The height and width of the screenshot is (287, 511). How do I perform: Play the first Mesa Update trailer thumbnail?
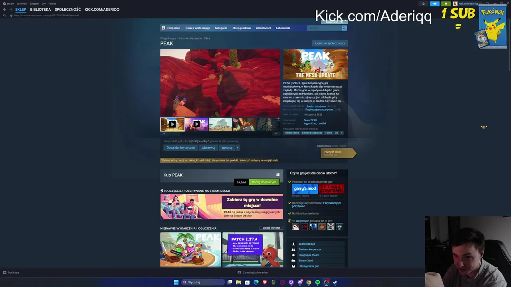[x=172, y=124]
